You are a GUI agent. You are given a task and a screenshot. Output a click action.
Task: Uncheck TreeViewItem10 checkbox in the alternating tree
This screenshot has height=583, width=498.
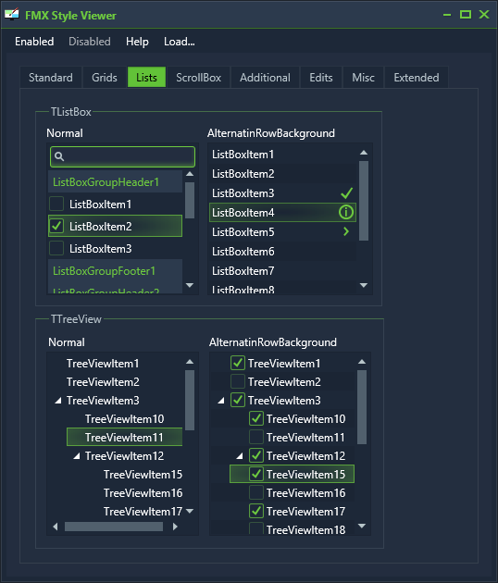pyautogui.click(x=256, y=418)
